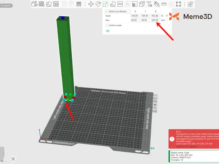This screenshot has height=164, width=219.
Task: Open the Text shape tool
Action: (149, 4)
